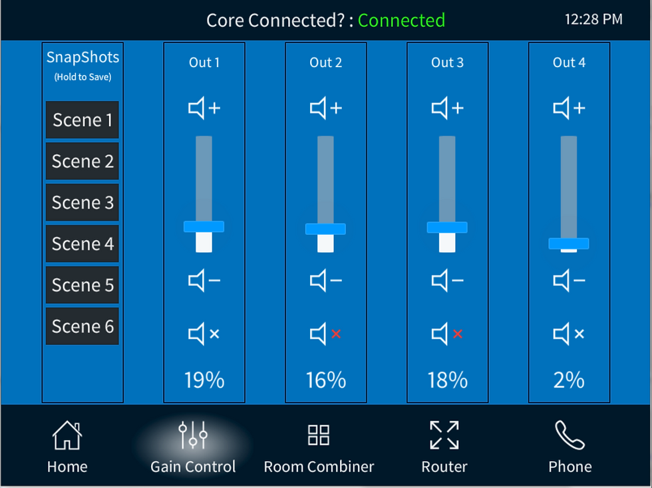Toggle mute for Out 4
The image size is (652, 488).
[x=569, y=333]
